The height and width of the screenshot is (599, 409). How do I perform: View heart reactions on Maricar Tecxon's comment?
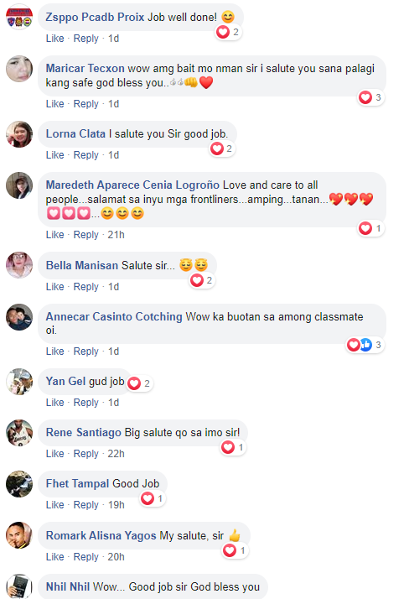370,97
